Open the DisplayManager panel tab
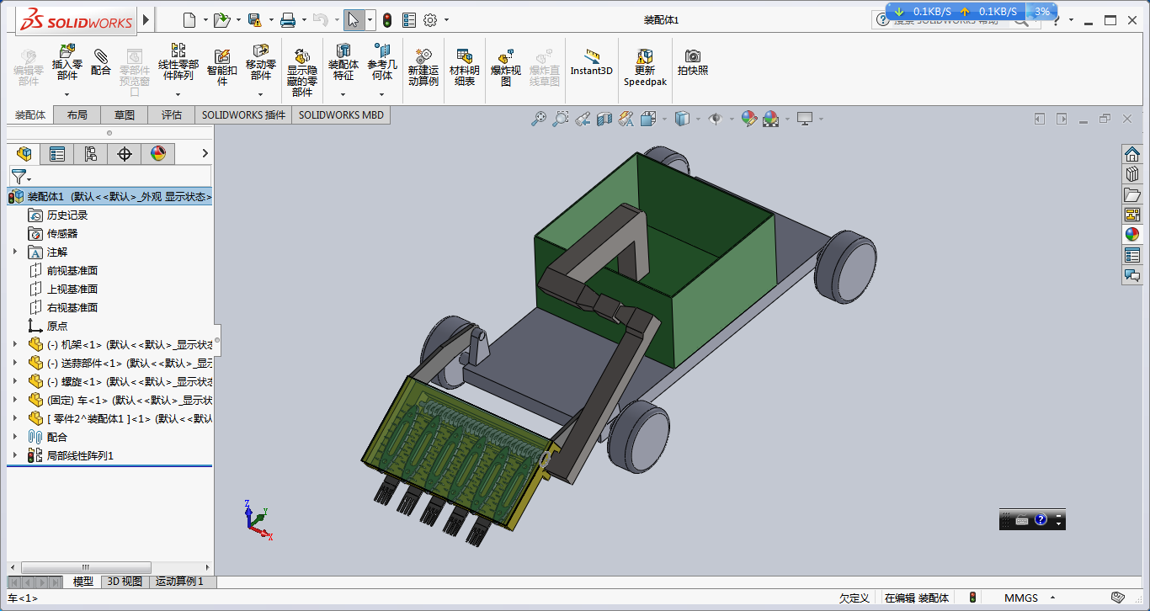This screenshot has width=1150, height=611. [x=158, y=153]
